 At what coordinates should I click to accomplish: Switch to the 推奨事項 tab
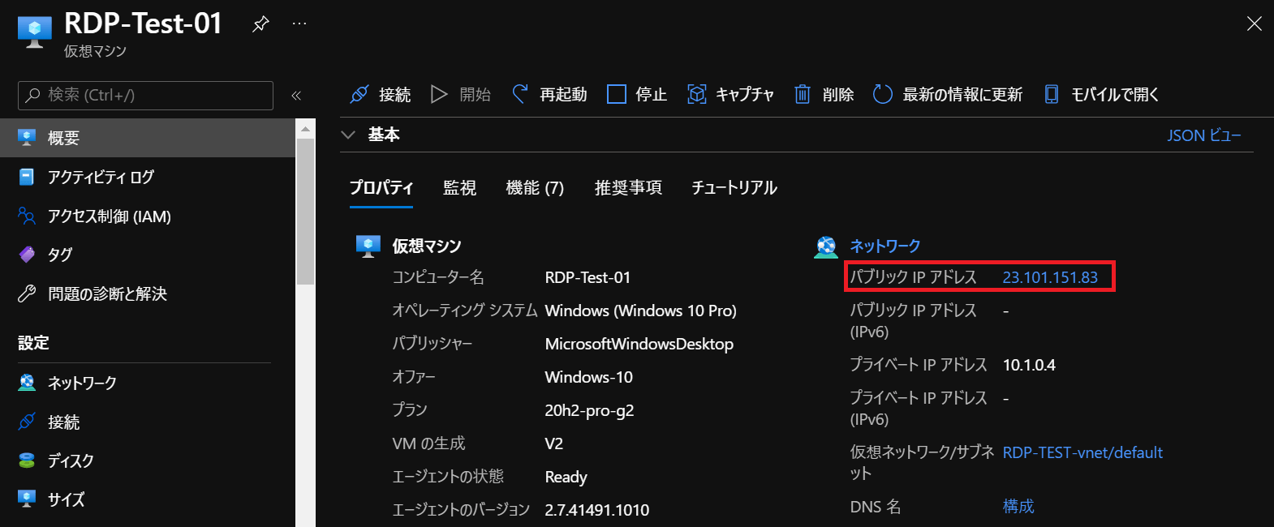click(628, 188)
